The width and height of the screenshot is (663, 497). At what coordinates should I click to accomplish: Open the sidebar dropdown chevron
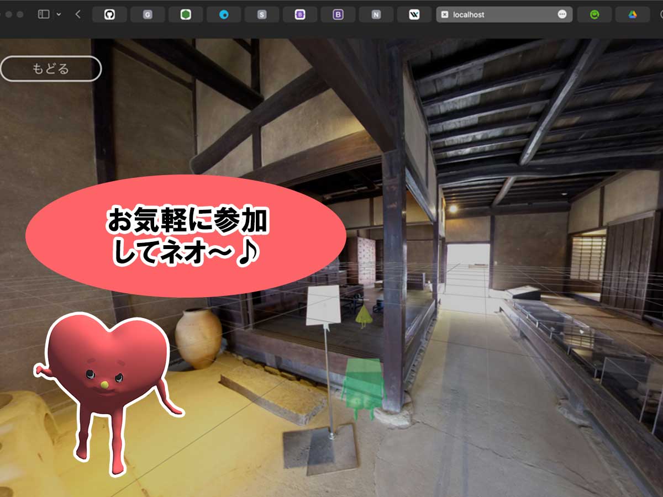(59, 14)
